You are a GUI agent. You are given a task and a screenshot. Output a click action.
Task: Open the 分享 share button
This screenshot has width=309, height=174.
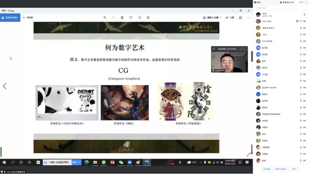point(230,18)
